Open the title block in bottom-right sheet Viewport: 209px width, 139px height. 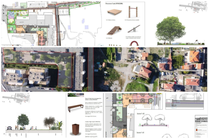click(201, 126)
